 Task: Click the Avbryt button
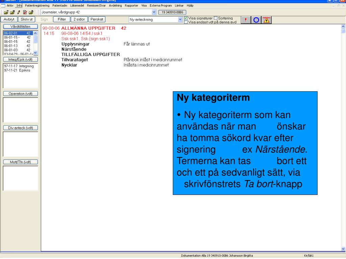click(x=9, y=19)
